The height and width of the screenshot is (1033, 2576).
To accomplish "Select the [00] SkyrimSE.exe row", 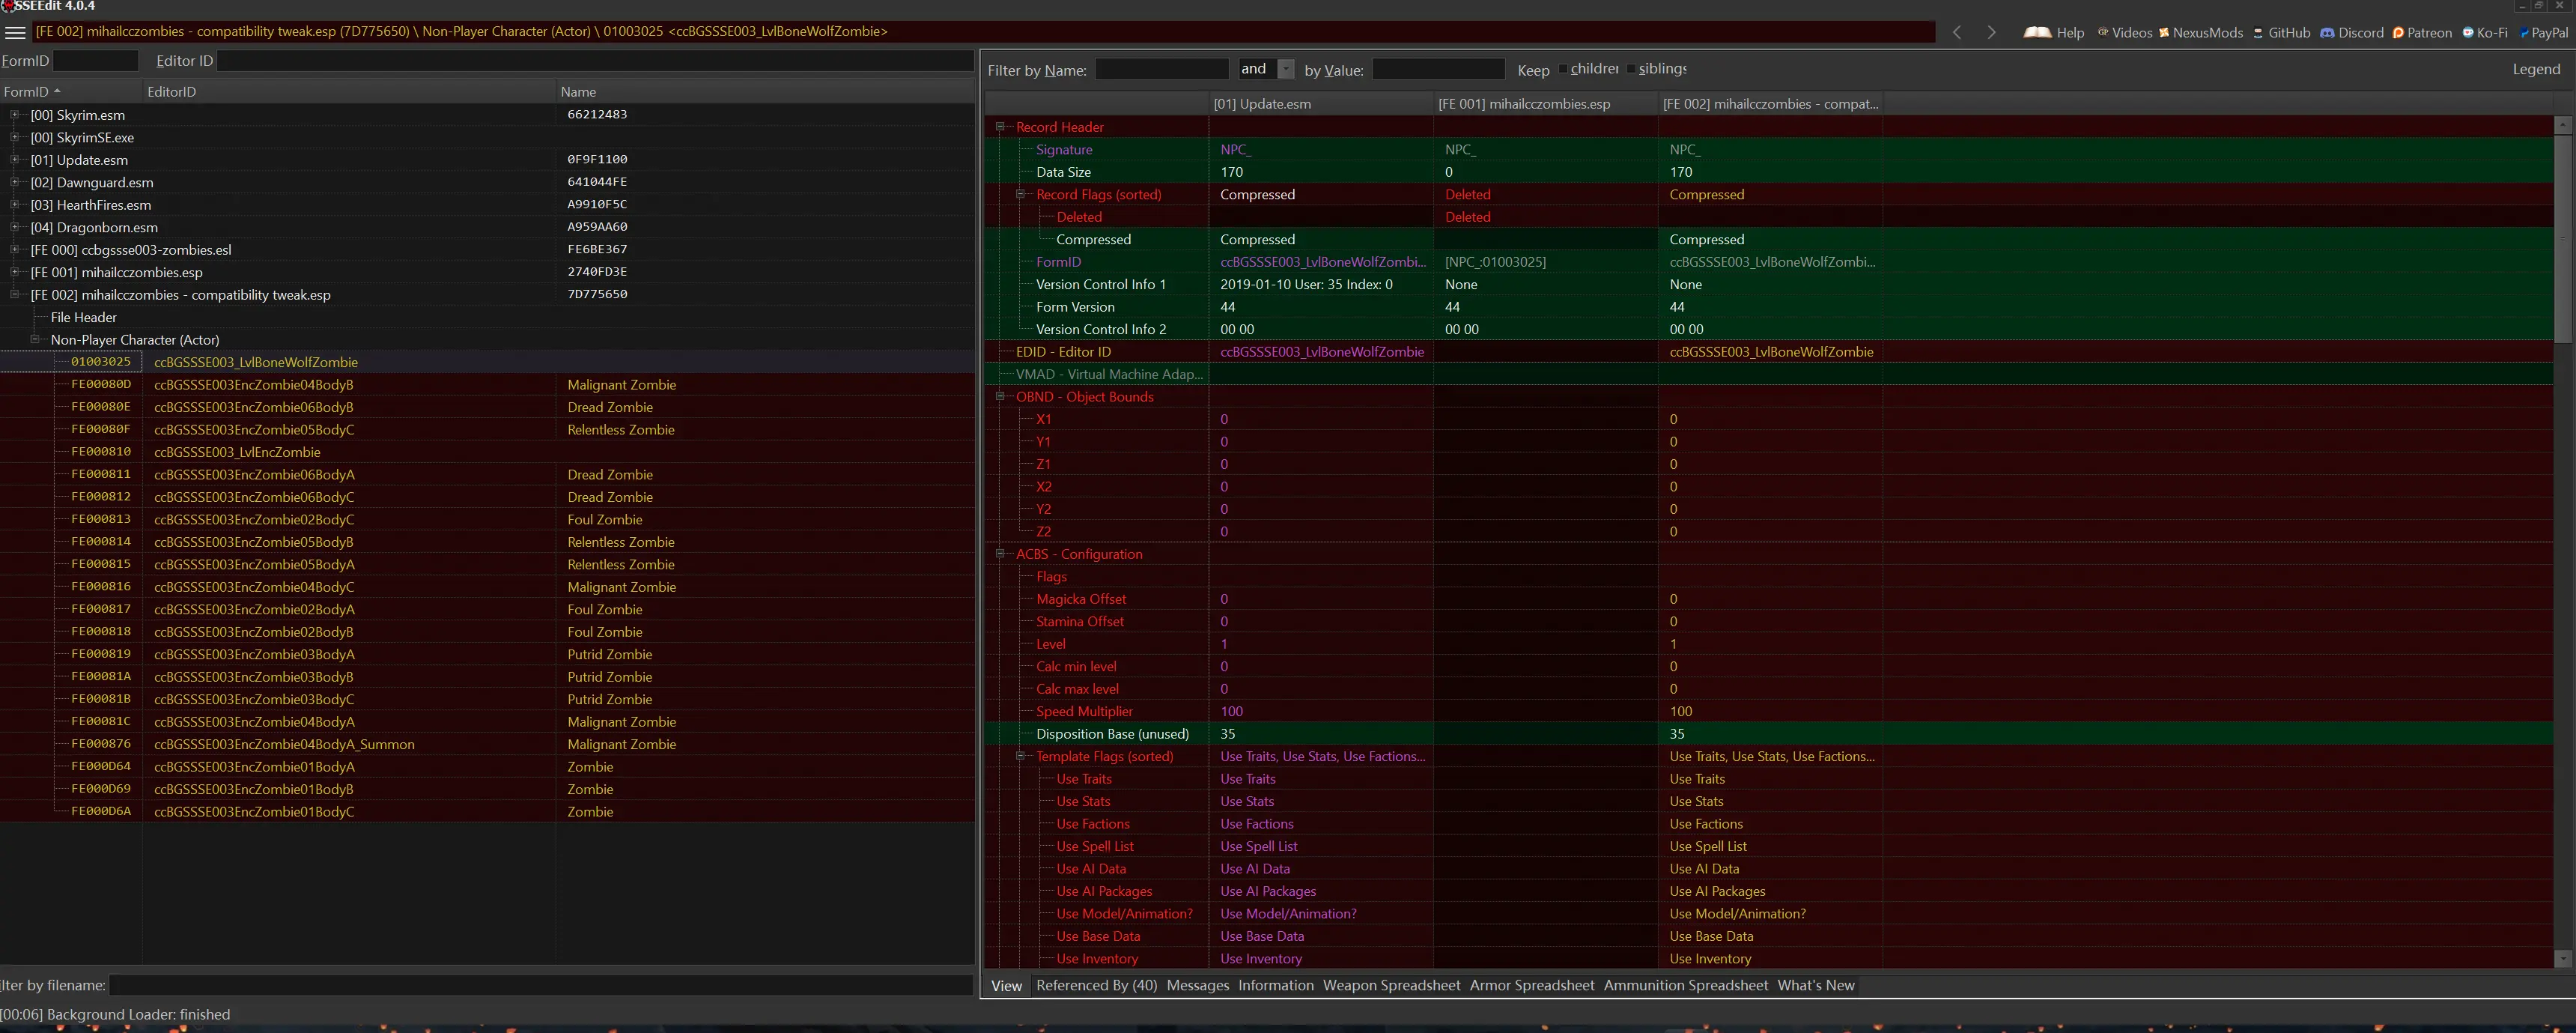I will pyautogui.click(x=82, y=137).
